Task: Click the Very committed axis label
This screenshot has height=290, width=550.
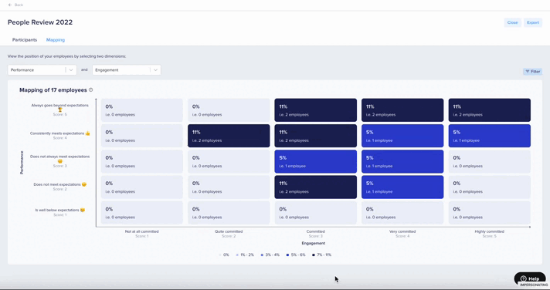Action: pyautogui.click(x=402, y=231)
